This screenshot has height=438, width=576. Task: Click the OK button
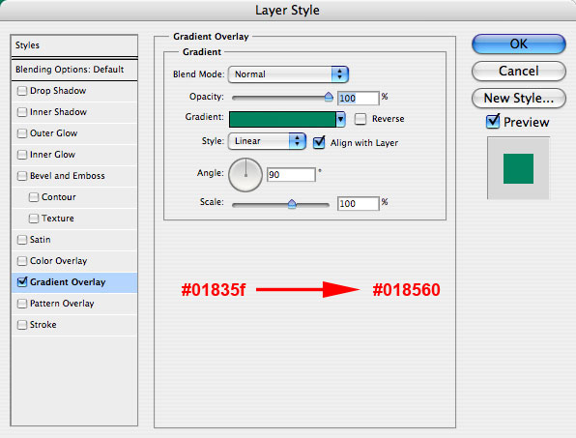click(x=518, y=44)
